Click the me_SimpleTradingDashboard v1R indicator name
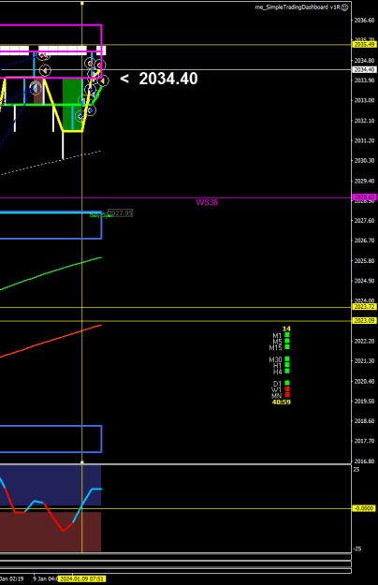 (x=298, y=7)
